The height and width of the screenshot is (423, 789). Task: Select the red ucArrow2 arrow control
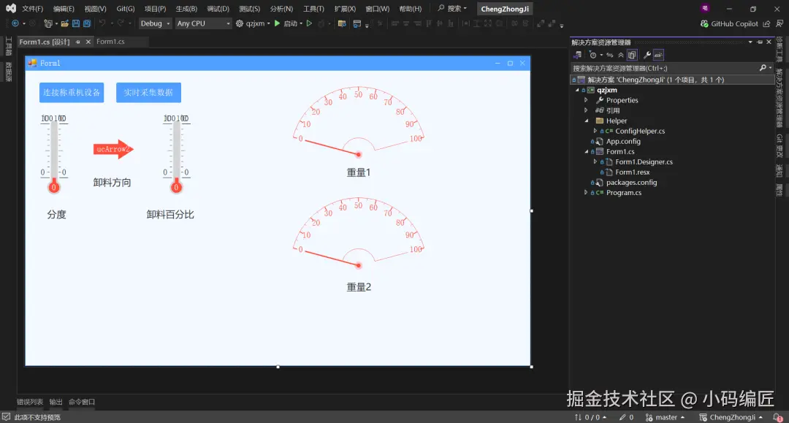113,149
